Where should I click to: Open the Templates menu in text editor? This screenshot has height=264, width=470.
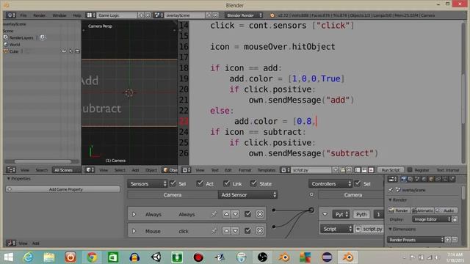[267, 170]
